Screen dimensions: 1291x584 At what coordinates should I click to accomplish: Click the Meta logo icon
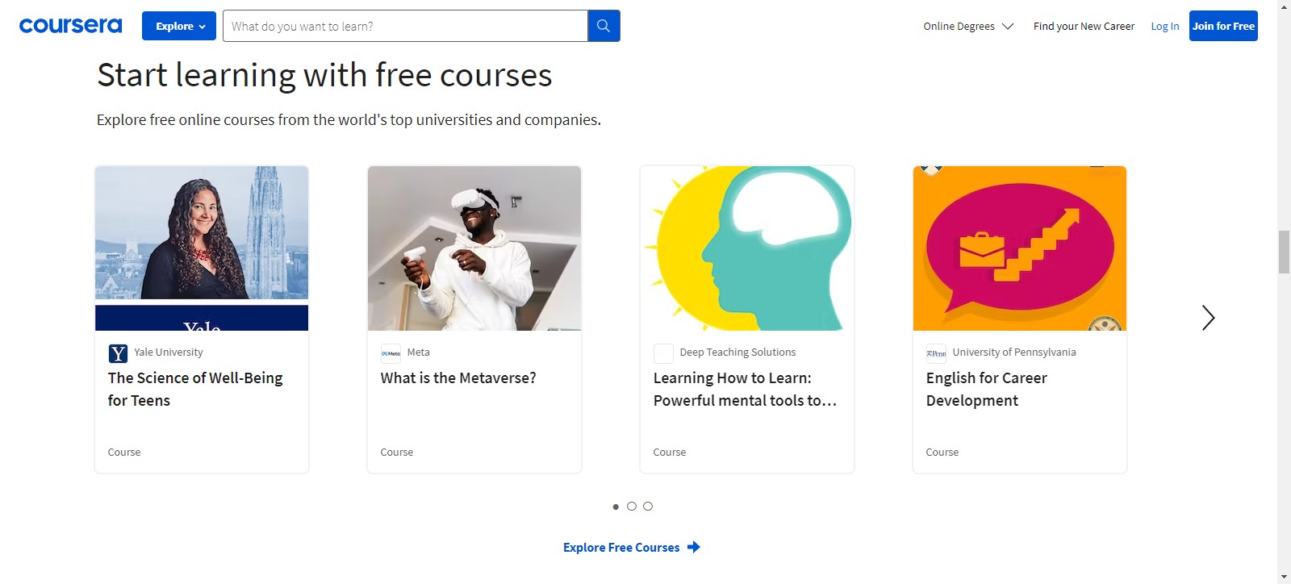(x=391, y=353)
